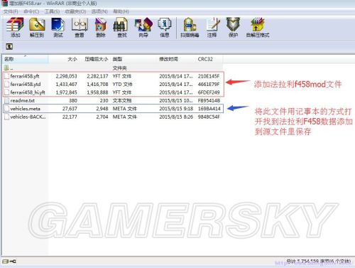Image resolution: width=355 pixels, height=268 pixels.
Task: Open the Tools (工具) menu
Action: (x=52, y=11)
